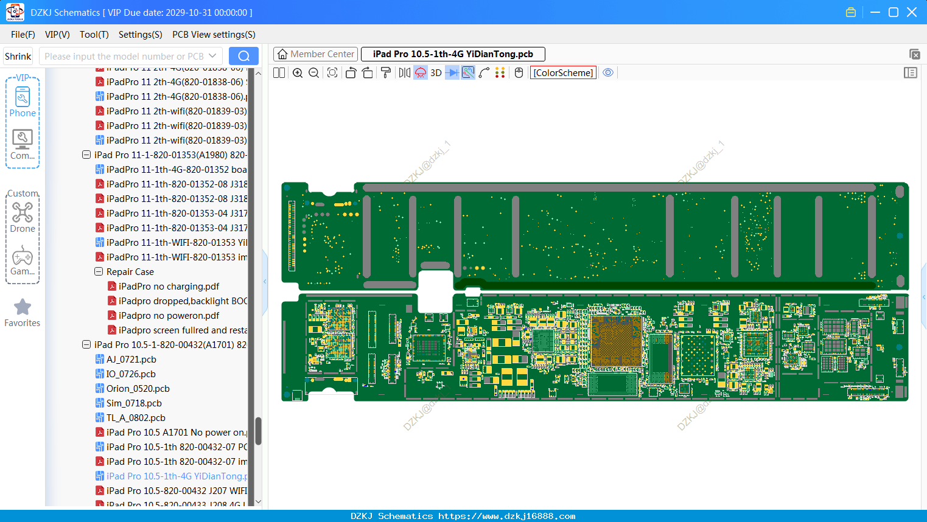Zoom in on the PCB view
Viewport: 927px width, 522px height.
click(298, 73)
